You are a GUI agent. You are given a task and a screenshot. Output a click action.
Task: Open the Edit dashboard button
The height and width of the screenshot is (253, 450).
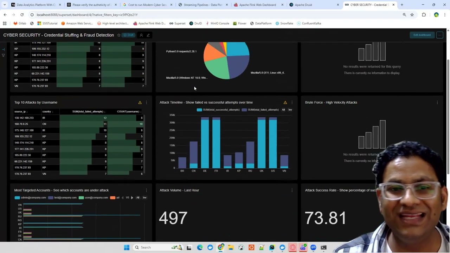(x=422, y=35)
